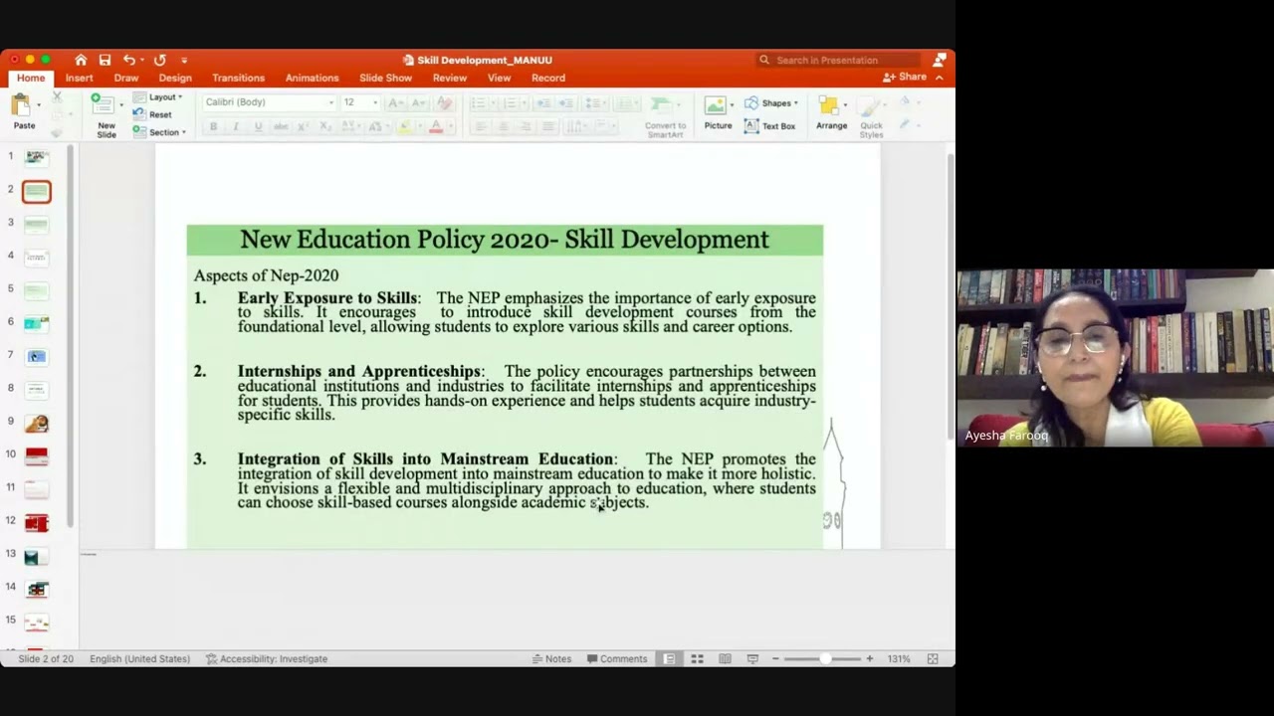The image size is (1274, 716).
Task: Increase the font size
Action: [394, 102]
